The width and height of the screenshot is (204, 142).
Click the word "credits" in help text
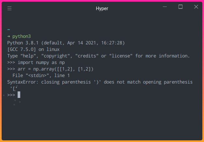[87, 56]
